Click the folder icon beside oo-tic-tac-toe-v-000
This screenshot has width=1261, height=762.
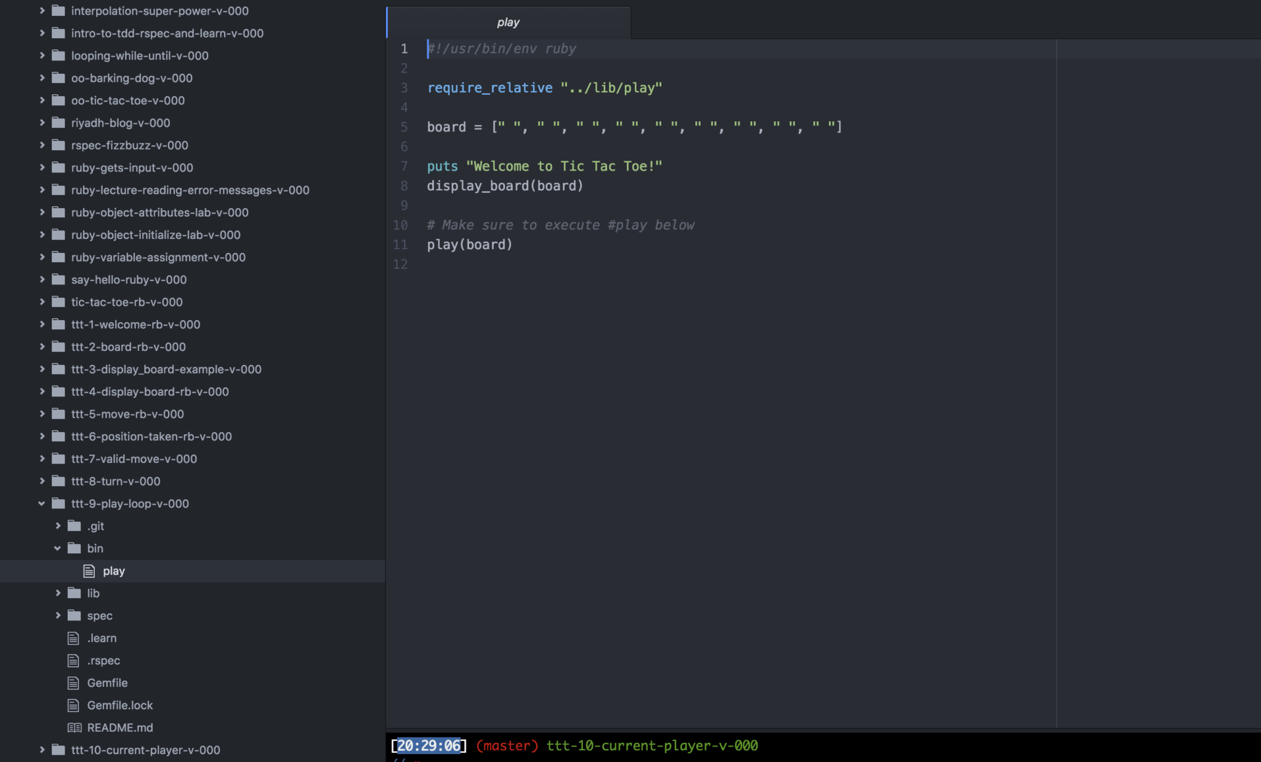(x=58, y=100)
